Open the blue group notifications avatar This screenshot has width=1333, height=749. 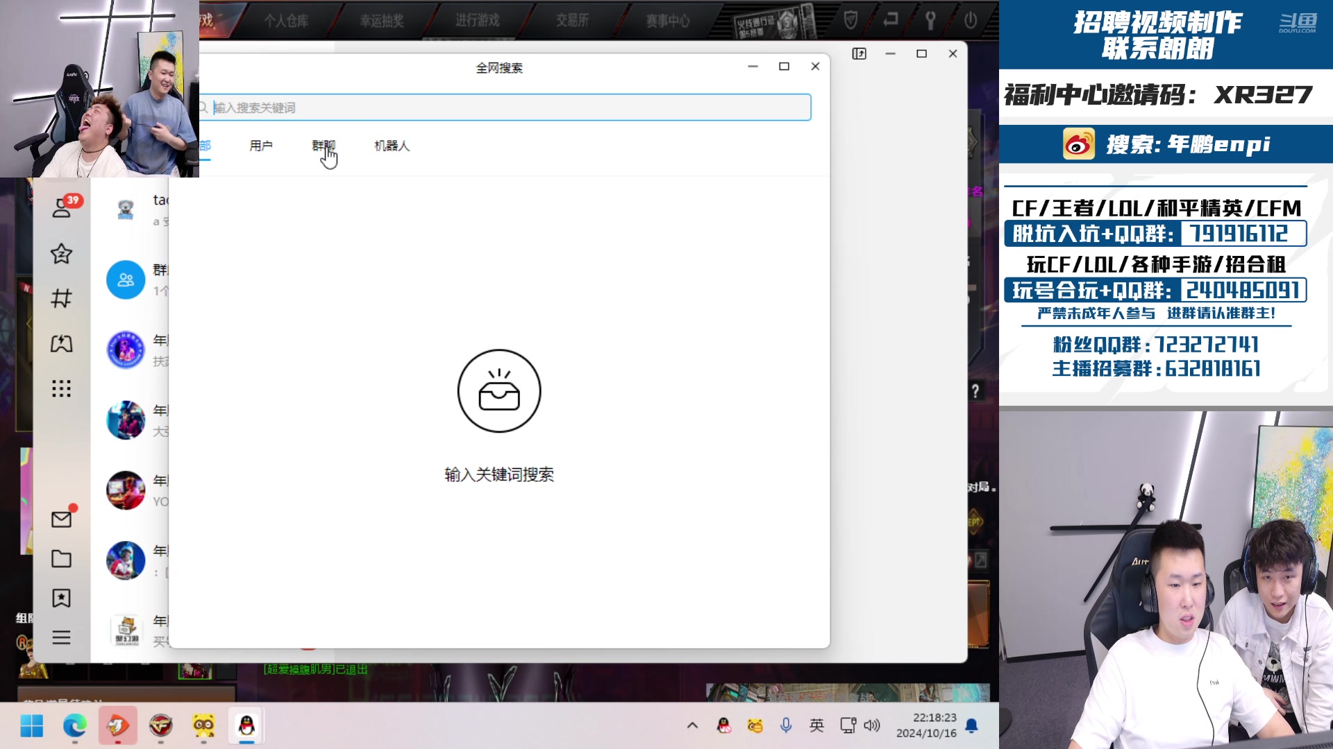126,280
